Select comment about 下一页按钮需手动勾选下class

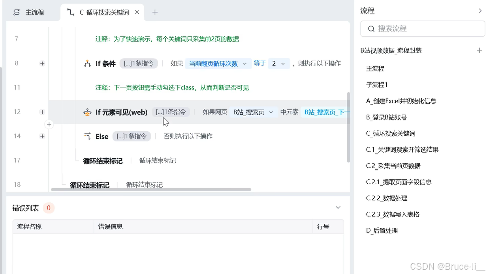[172, 88]
